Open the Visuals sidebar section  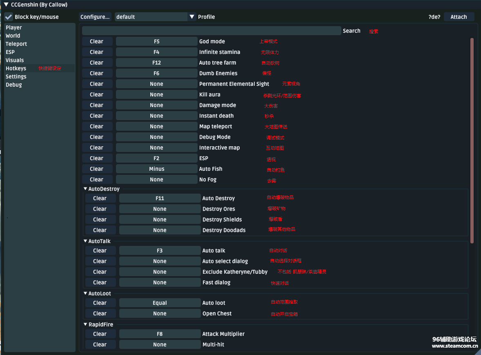(15, 60)
